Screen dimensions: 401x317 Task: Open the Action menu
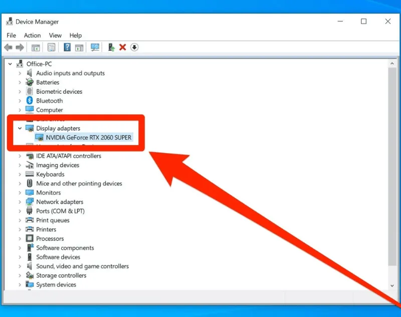(32, 35)
